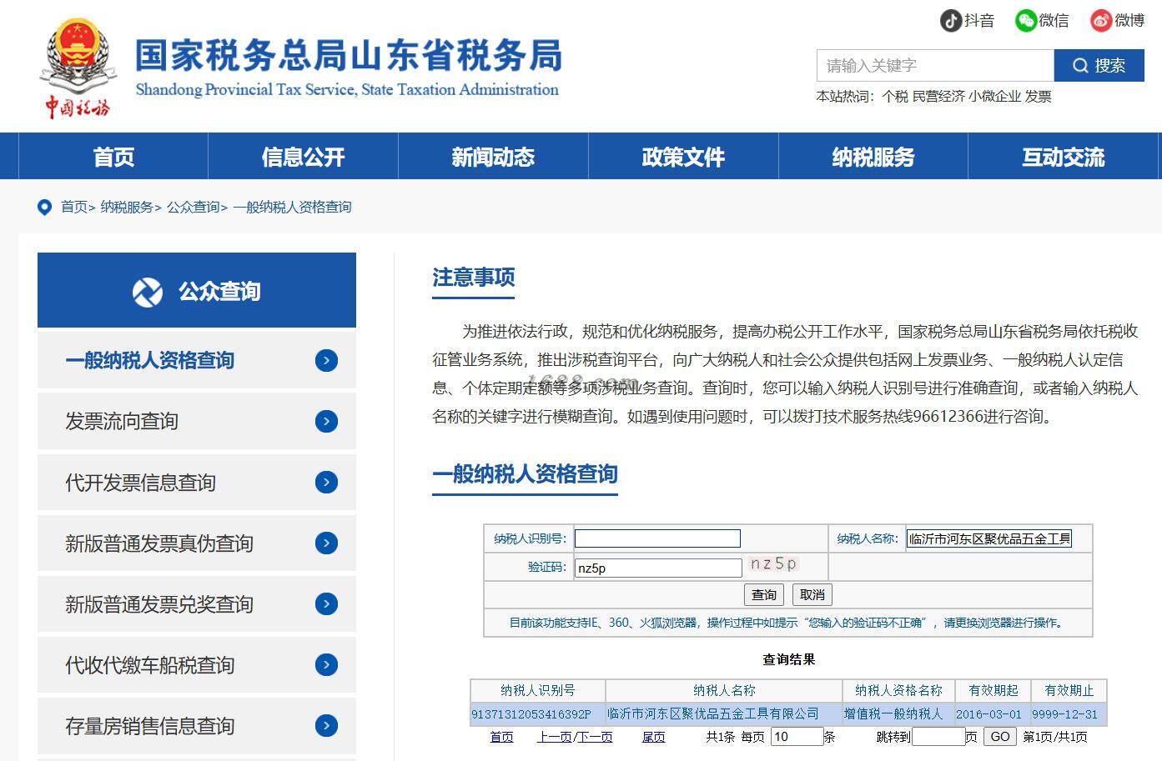Click arrow icon beside 新版普通发票兑奖查询

tap(327, 603)
